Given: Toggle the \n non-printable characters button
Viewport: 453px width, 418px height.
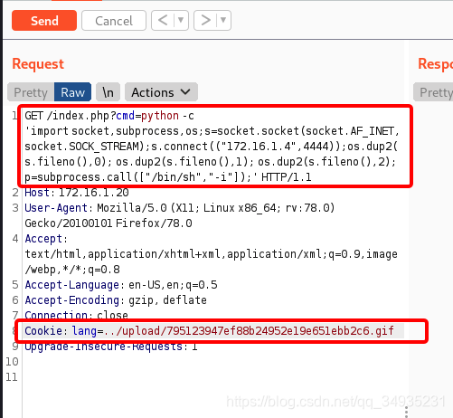Looking at the screenshot, I should pyautogui.click(x=108, y=92).
